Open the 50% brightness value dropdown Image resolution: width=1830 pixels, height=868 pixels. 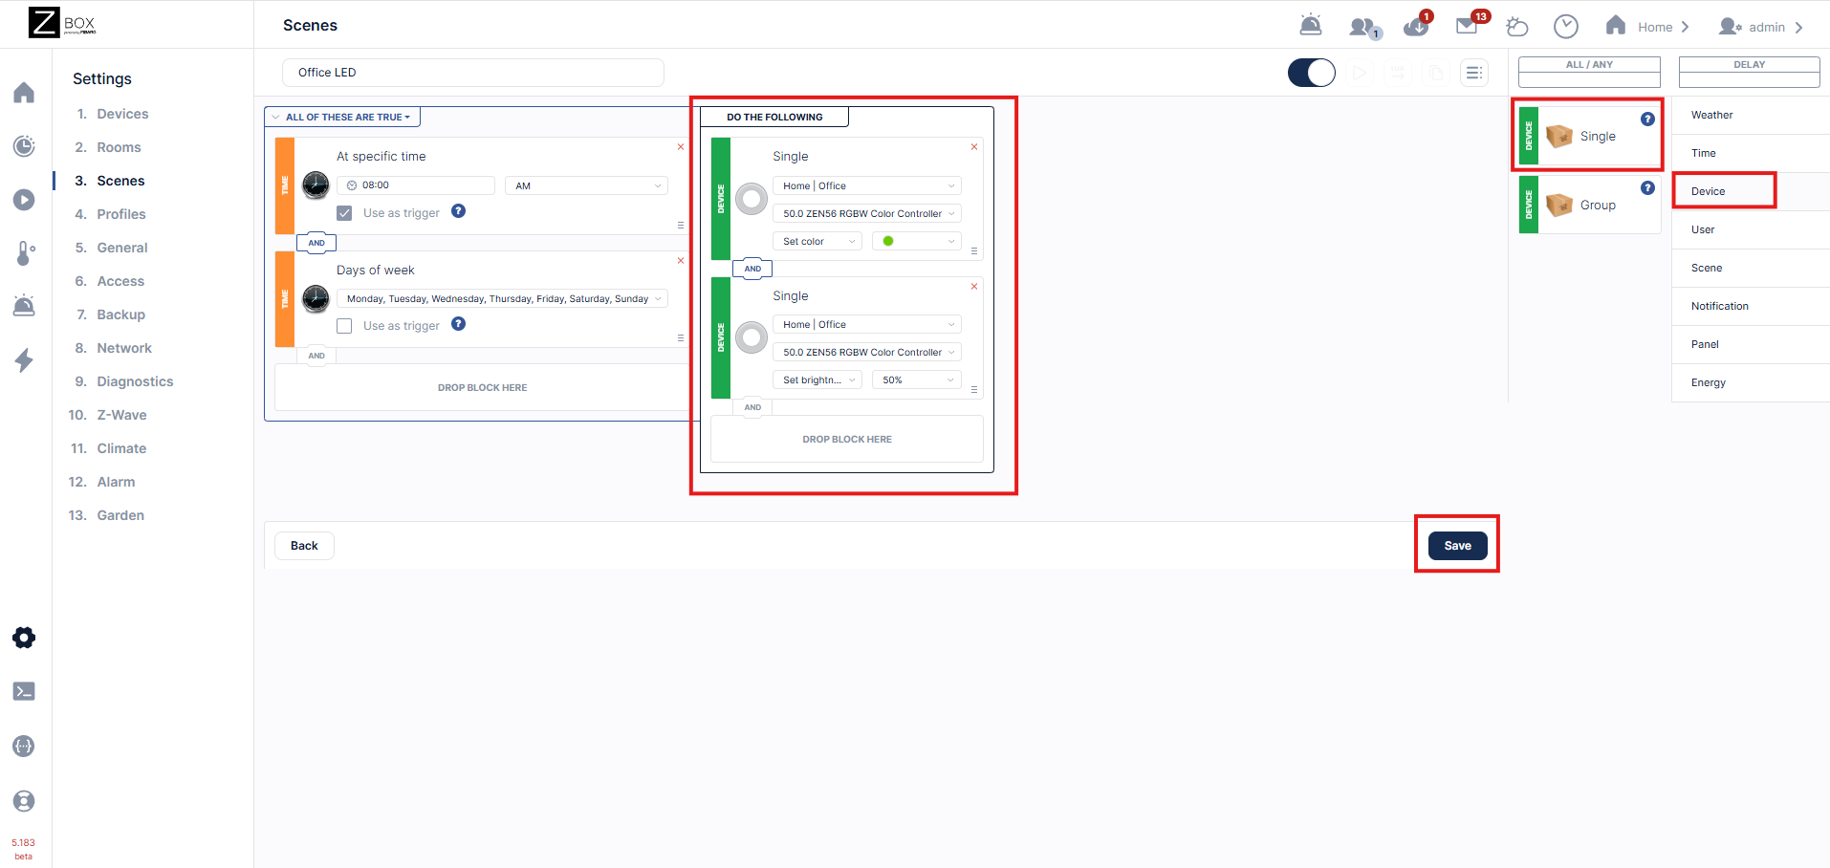pos(916,380)
